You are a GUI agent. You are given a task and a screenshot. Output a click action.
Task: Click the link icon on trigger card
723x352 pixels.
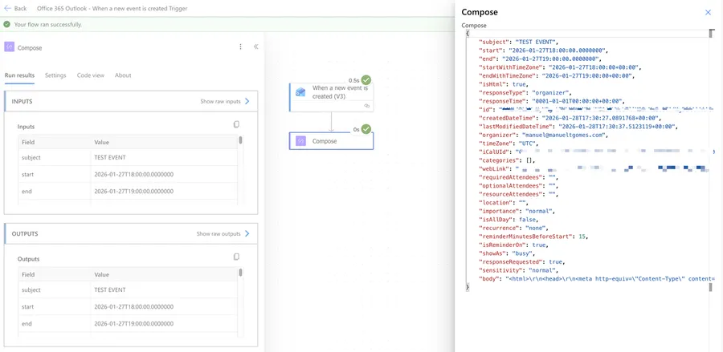pos(367,105)
